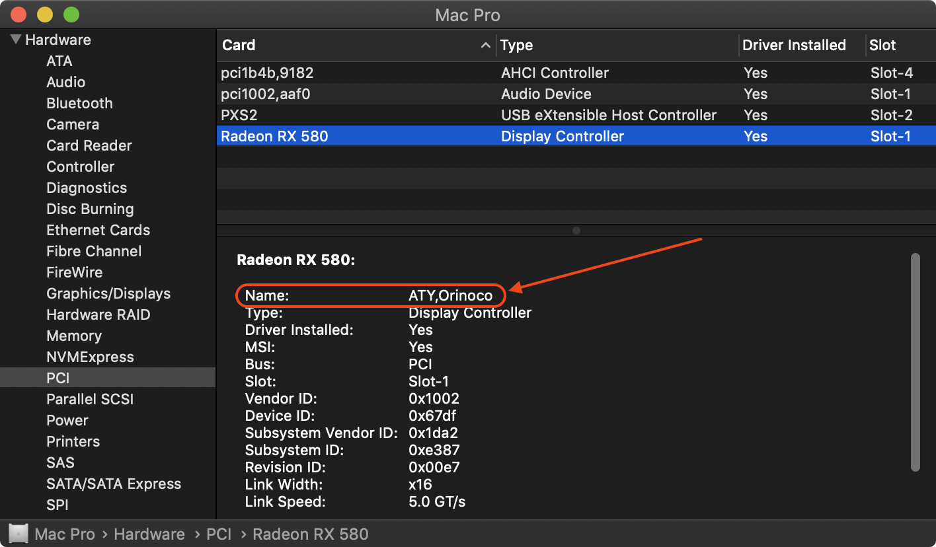Select Memory in the sidebar

[x=74, y=336]
